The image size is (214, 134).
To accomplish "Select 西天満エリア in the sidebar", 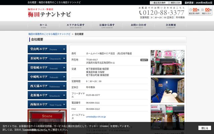I will [x=47, y=86].
